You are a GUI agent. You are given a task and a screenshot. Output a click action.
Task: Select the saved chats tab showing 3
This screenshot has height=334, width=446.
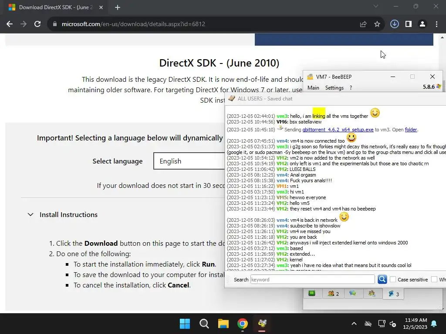393,294
